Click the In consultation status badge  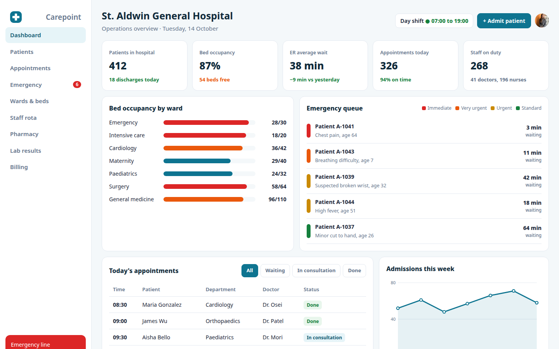[324, 337]
